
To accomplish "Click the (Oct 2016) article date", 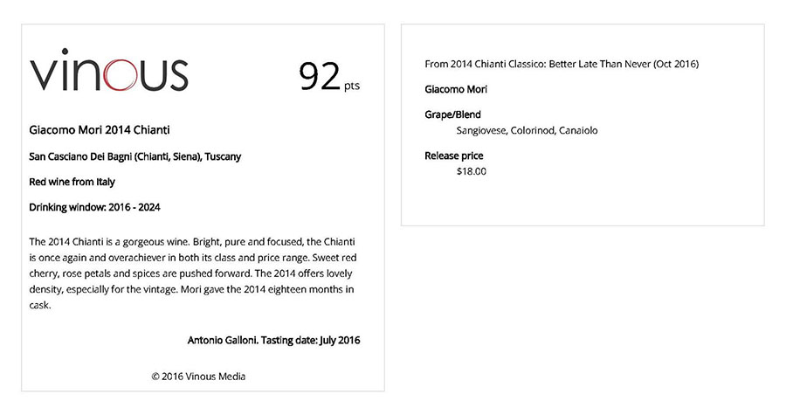I will [676, 64].
